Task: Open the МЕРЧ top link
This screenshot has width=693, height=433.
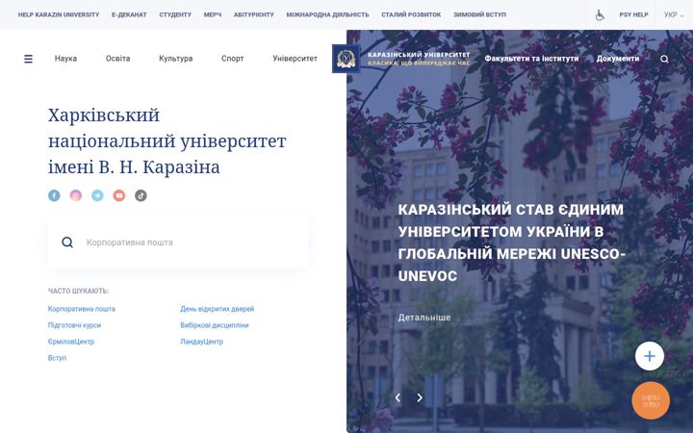Action: point(213,14)
